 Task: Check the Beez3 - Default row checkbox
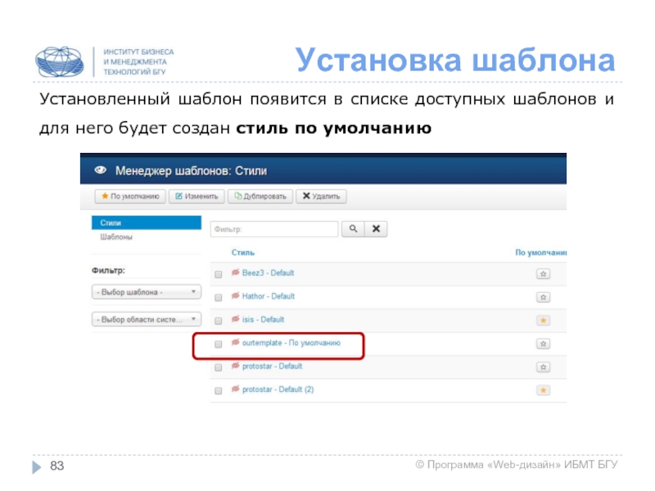click(x=218, y=274)
